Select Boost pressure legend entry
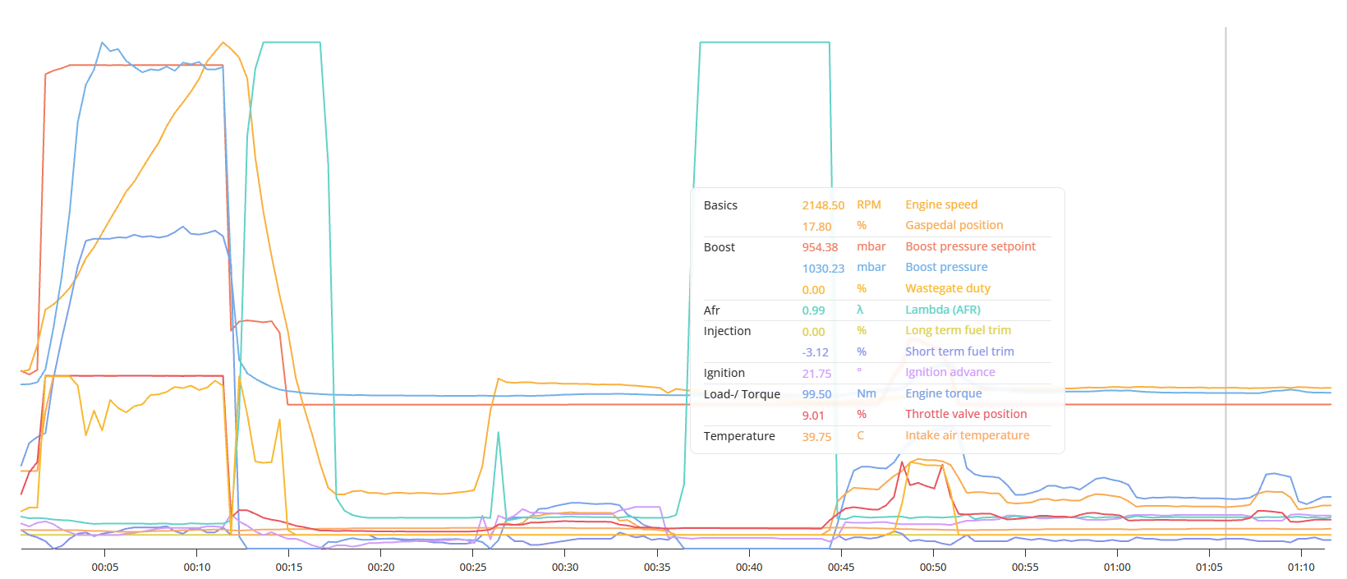 [946, 267]
